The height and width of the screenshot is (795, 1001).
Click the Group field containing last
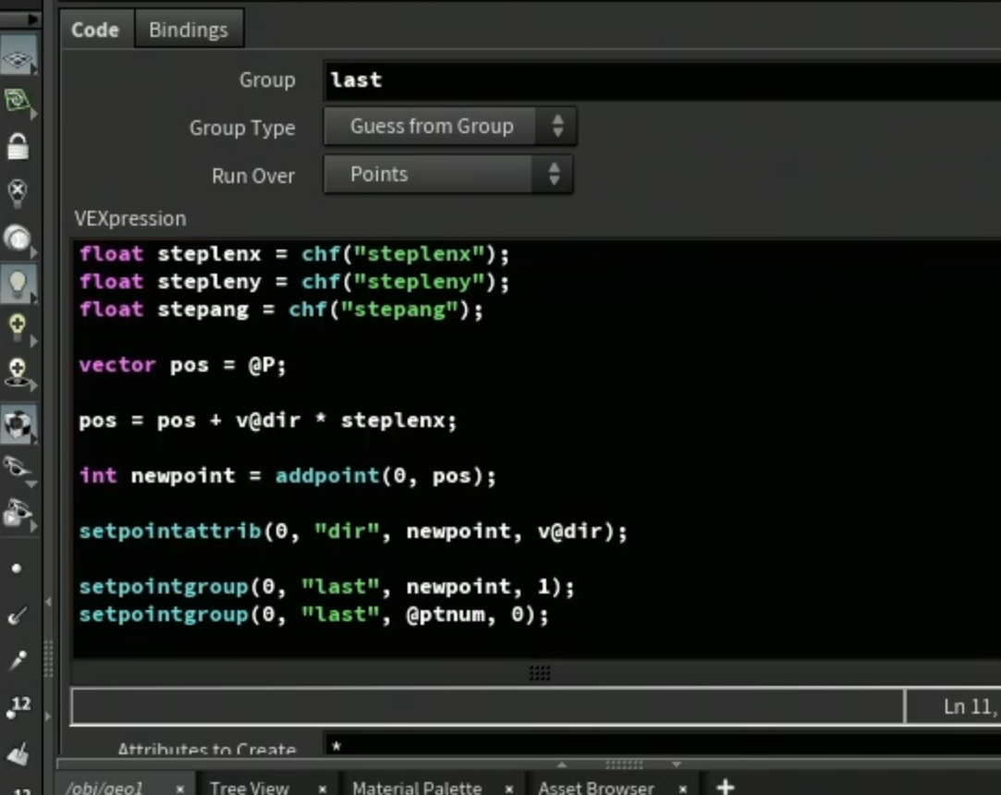pyautogui.click(x=662, y=80)
